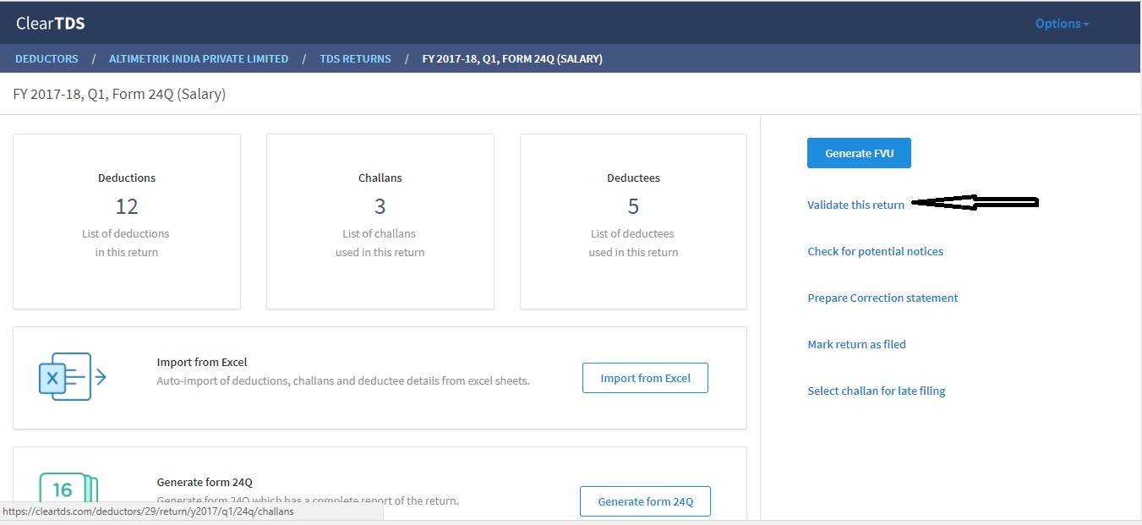The image size is (1142, 525).
Task: Click the FY 2017-18 Q1 breadcrumb
Action: [512, 59]
